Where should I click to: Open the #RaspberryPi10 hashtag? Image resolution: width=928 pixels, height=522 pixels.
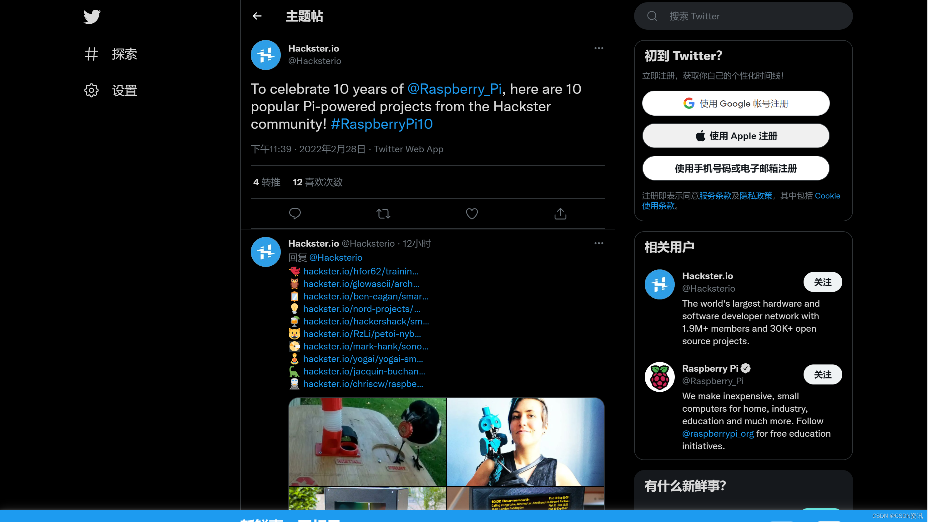point(382,124)
